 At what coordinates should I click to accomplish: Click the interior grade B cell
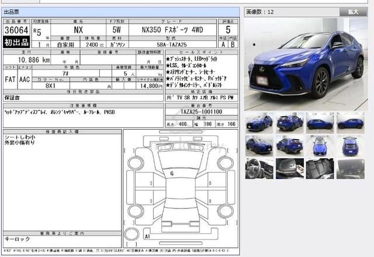click(233, 44)
